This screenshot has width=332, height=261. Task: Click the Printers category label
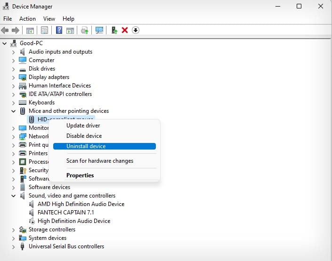click(x=38, y=153)
